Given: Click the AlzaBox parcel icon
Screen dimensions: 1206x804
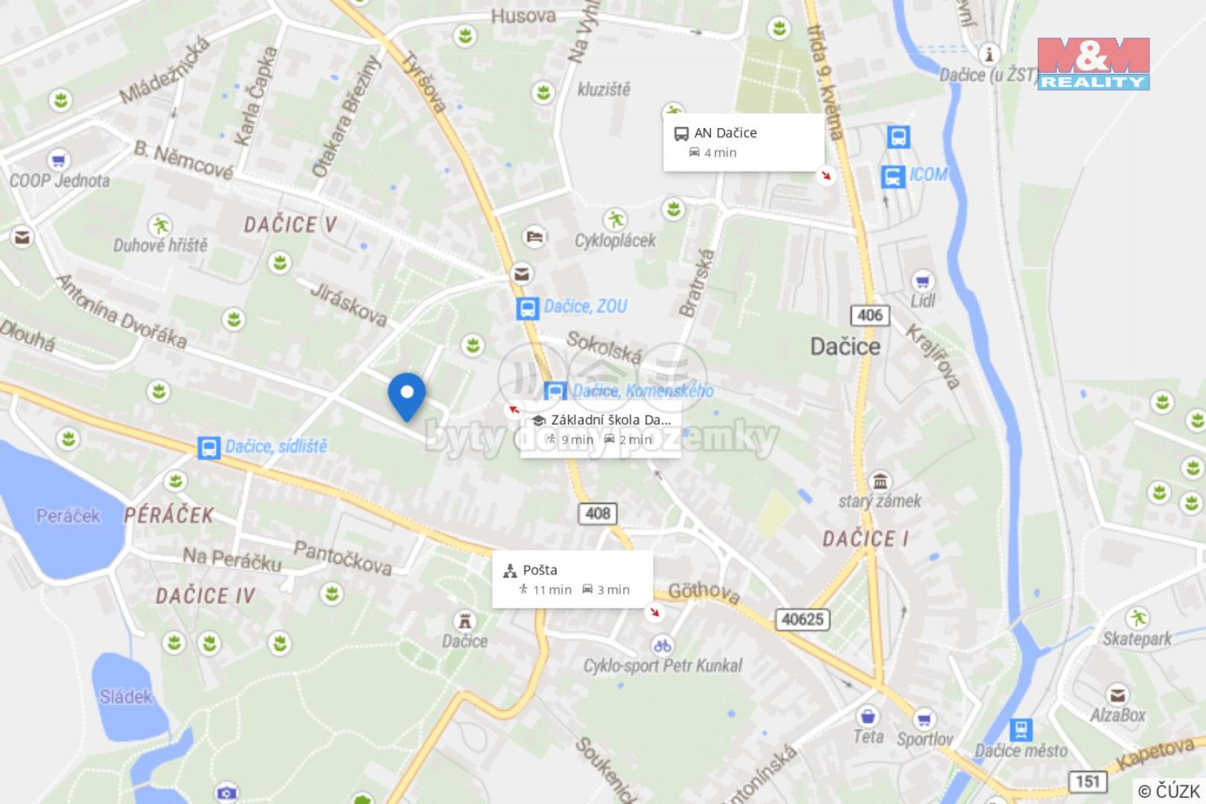Looking at the screenshot, I should click(1117, 695).
